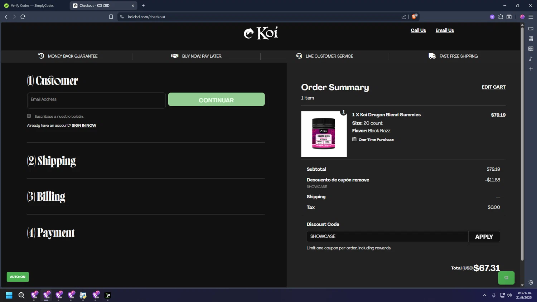Click the coupon discount value -$11.88
This screenshot has width=537, height=302.
coord(493,180)
